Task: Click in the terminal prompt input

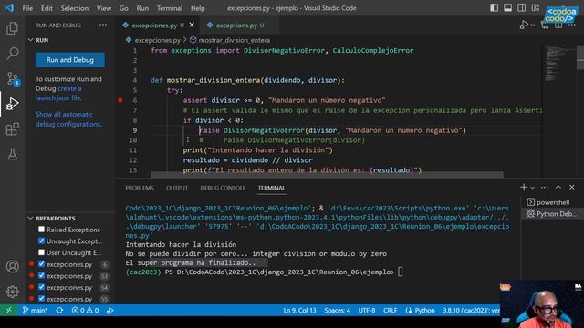Action: pyautogui.click(x=400, y=272)
